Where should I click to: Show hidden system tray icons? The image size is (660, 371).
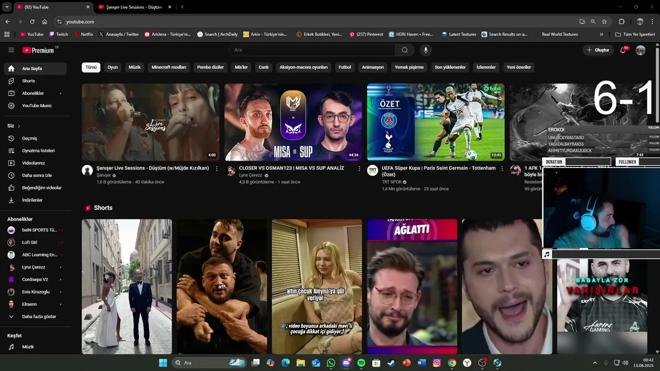(595, 363)
